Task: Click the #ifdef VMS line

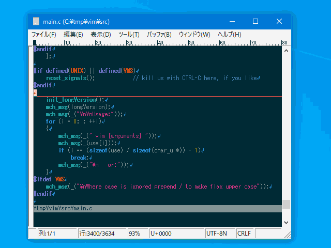Action: pos(51,179)
